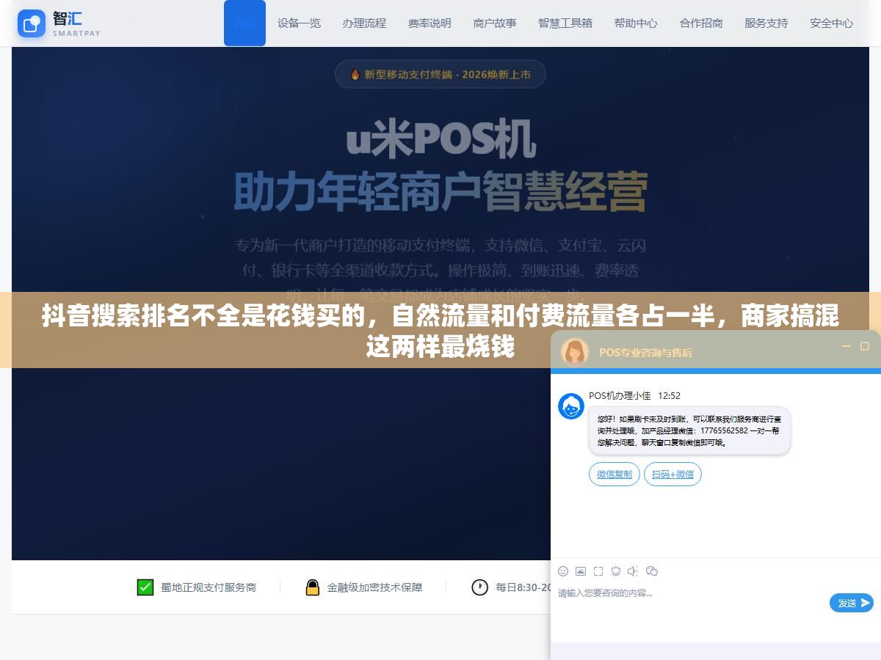Click the 扫码+微信 button

click(x=672, y=474)
